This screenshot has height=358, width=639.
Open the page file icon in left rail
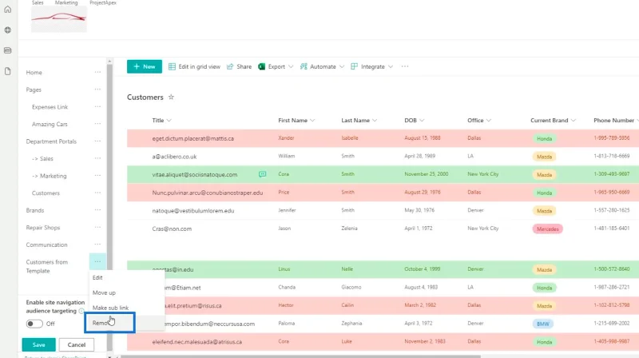coord(8,71)
